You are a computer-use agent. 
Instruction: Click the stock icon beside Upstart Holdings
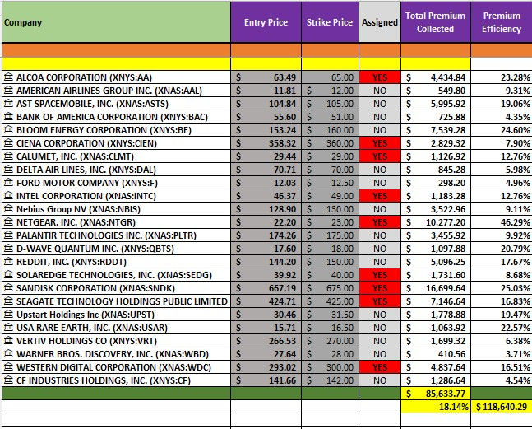pyautogui.click(x=8, y=315)
